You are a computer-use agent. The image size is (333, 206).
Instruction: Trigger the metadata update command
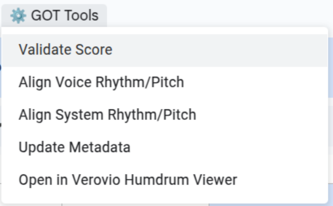tap(165, 148)
